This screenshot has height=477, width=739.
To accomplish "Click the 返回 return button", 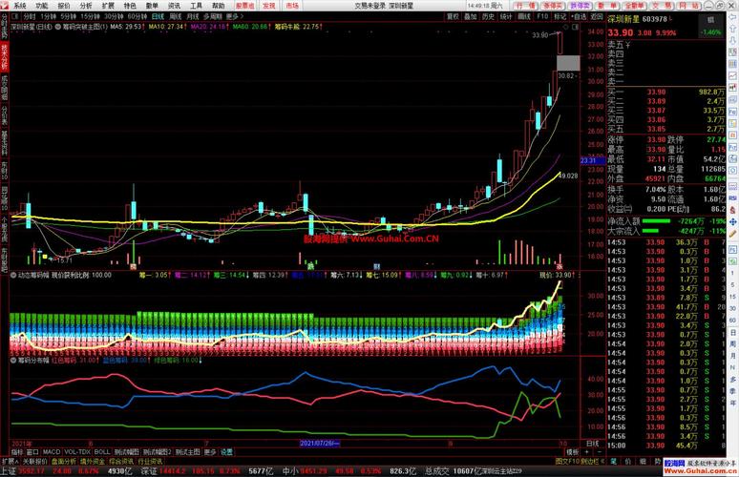I will coord(596,16).
